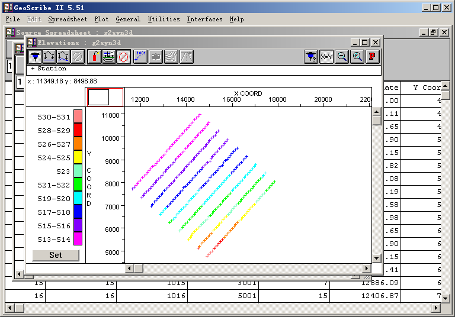Pick the 530-531 pink legend swatch
Screen dimensions: 455x317
(78, 116)
